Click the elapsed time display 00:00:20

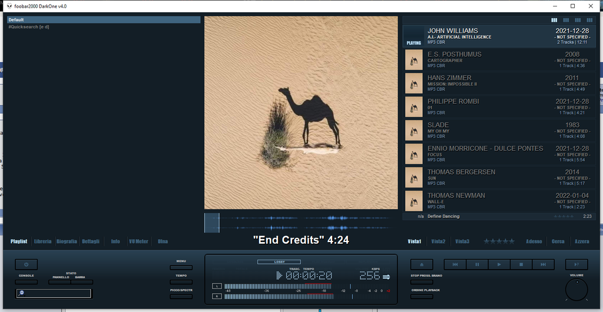click(x=309, y=276)
